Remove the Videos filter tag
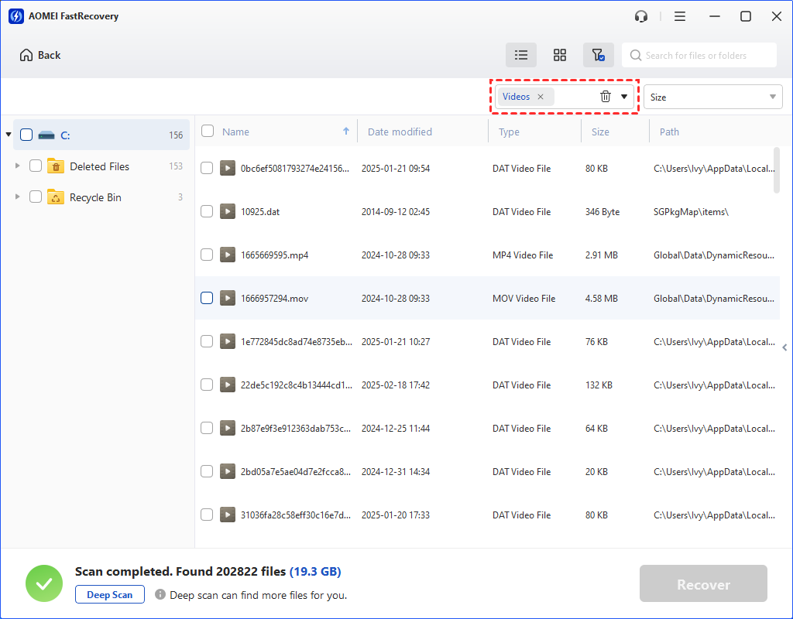The width and height of the screenshot is (793, 619). click(x=541, y=97)
